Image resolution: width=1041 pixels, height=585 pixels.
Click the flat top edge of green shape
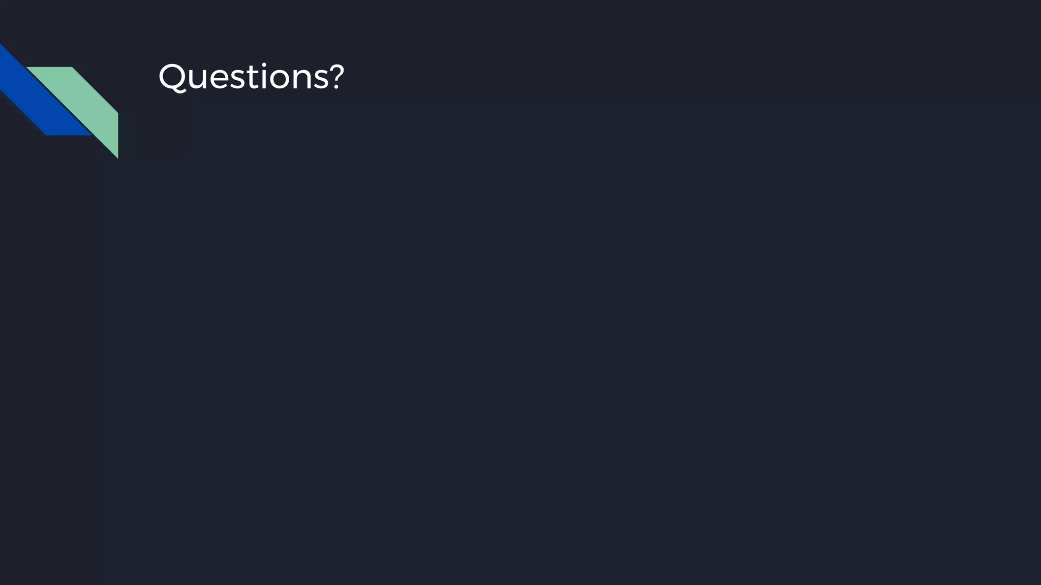coord(49,68)
